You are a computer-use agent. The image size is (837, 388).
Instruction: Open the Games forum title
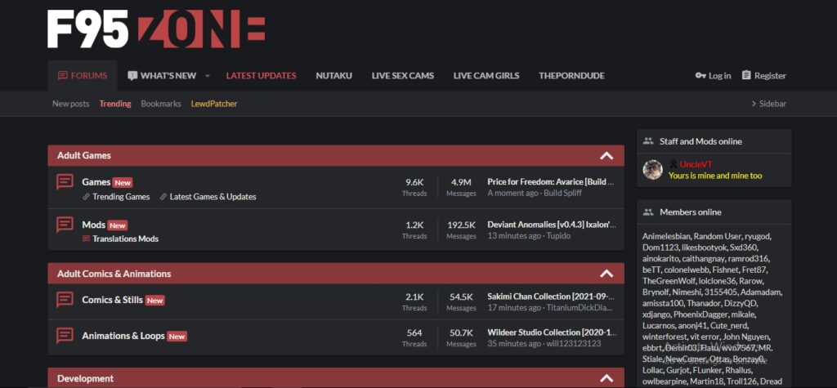[x=96, y=182]
